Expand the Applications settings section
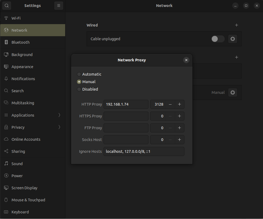The image size is (263, 219). (32, 115)
